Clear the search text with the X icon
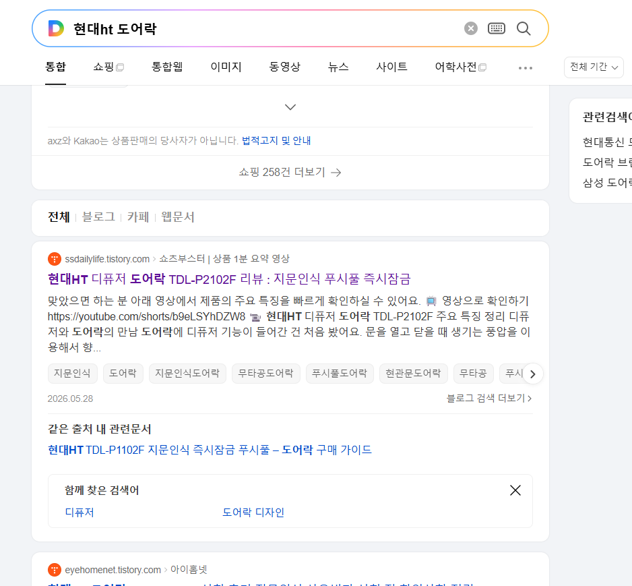Image resolution: width=632 pixels, height=586 pixels. (470, 28)
